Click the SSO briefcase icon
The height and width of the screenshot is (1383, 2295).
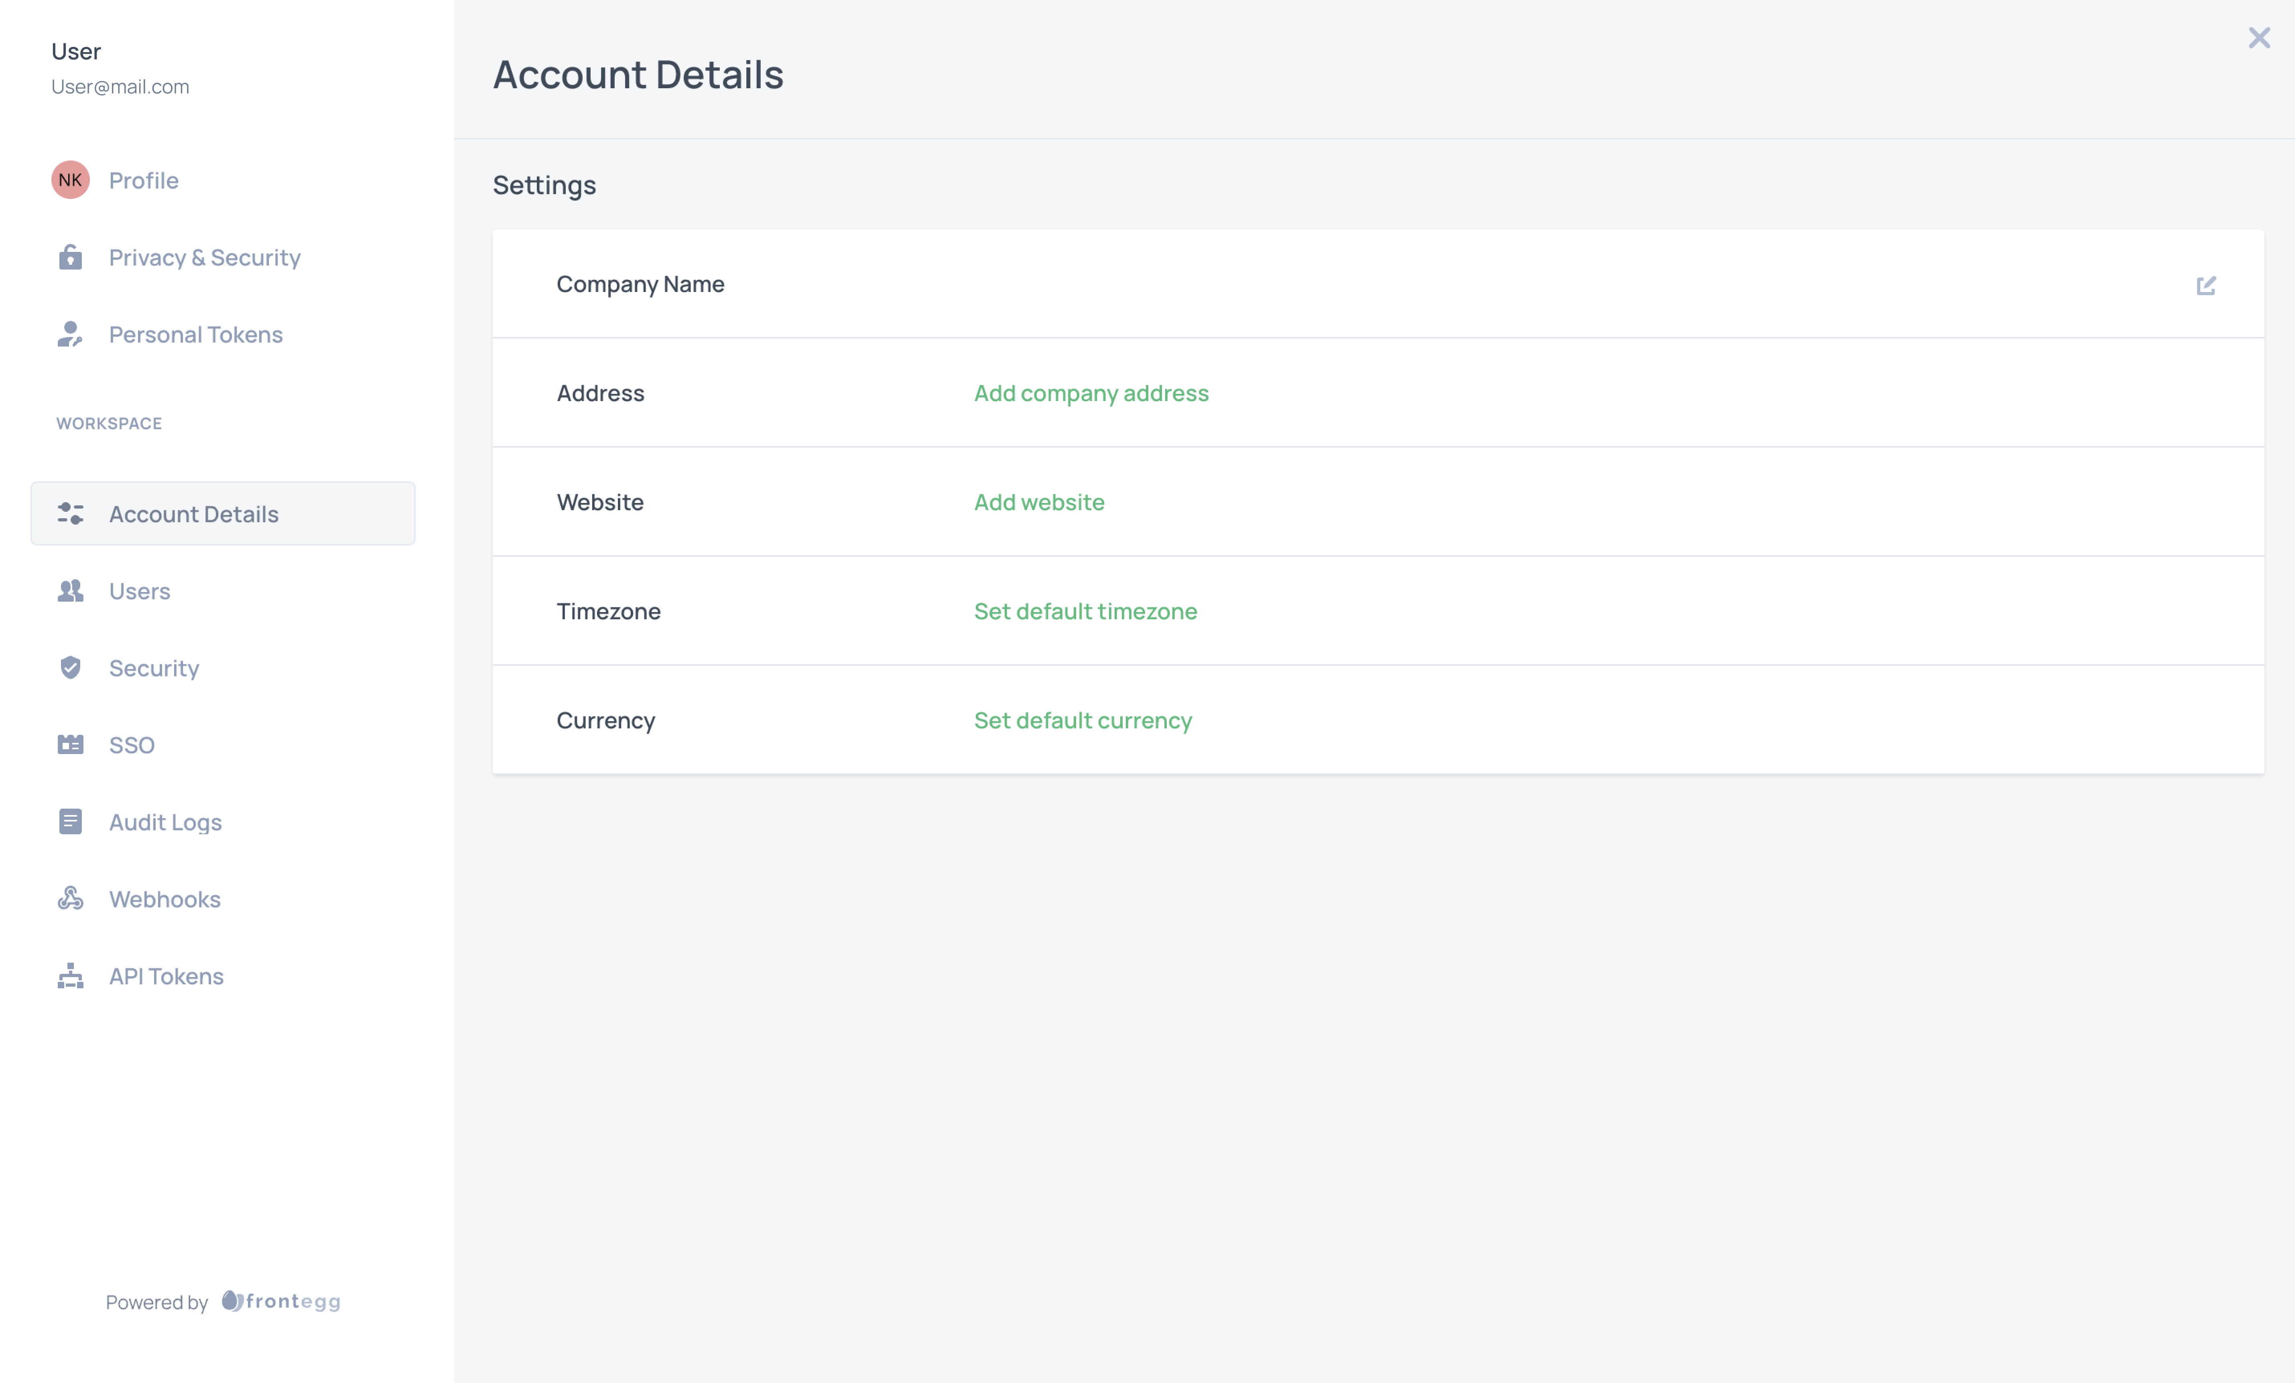[71, 744]
